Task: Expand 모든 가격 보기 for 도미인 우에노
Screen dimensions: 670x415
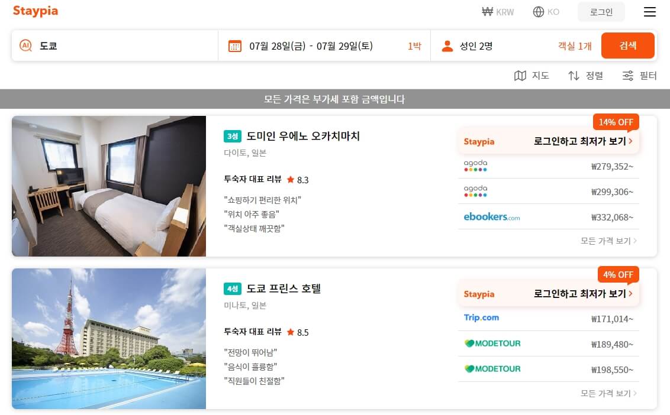Action: pos(608,241)
